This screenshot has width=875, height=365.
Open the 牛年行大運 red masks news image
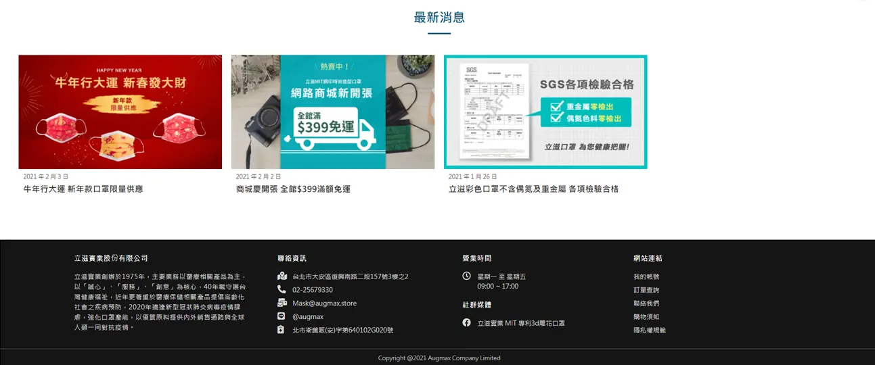pyautogui.click(x=120, y=112)
